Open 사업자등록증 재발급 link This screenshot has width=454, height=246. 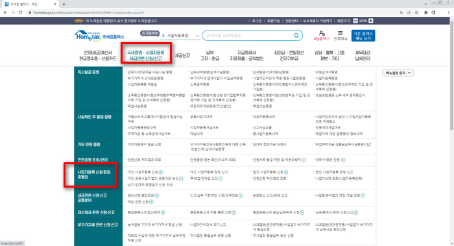coord(142,84)
